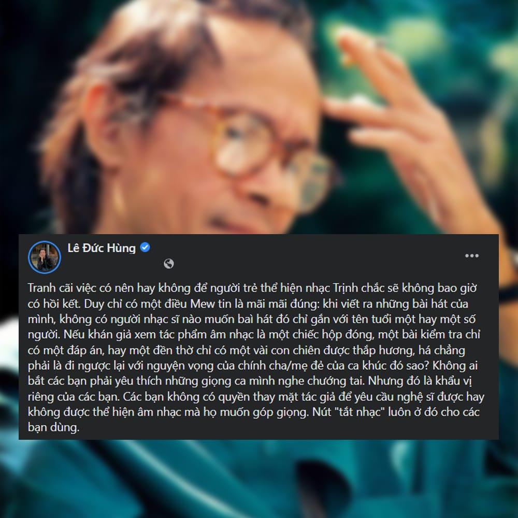Click the phrase "khẩu vị" in the post
This screenshot has width=518, height=518.
[x=452, y=381]
